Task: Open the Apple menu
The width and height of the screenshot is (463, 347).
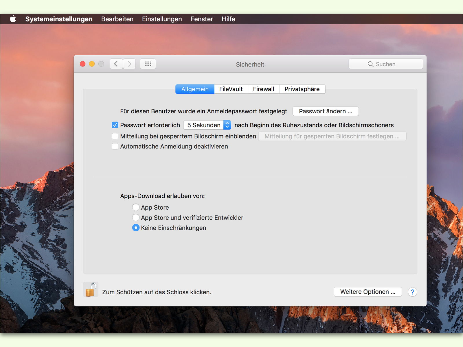Action: click(x=13, y=19)
